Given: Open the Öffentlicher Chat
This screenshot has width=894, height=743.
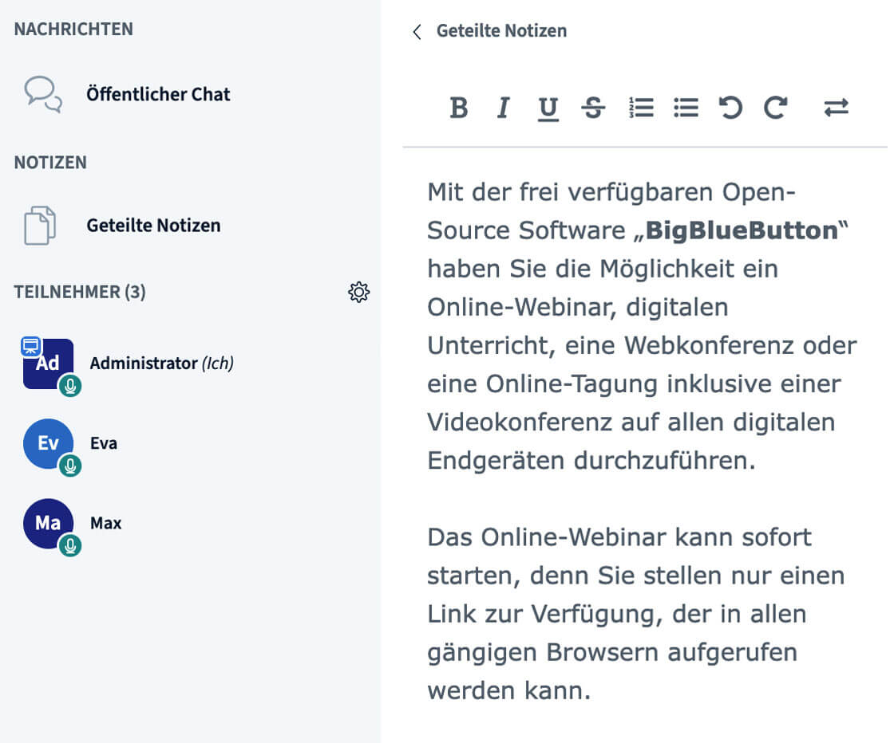Looking at the screenshot, I should click(x=159, y=94).
